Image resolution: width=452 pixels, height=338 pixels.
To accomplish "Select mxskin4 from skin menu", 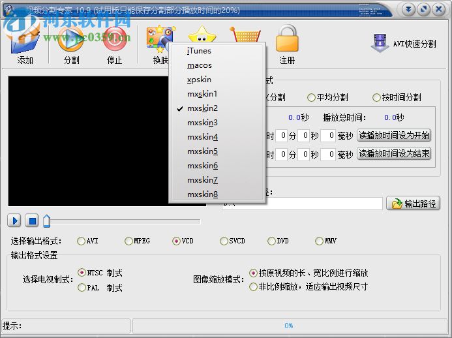I will (x=217, y=137).
